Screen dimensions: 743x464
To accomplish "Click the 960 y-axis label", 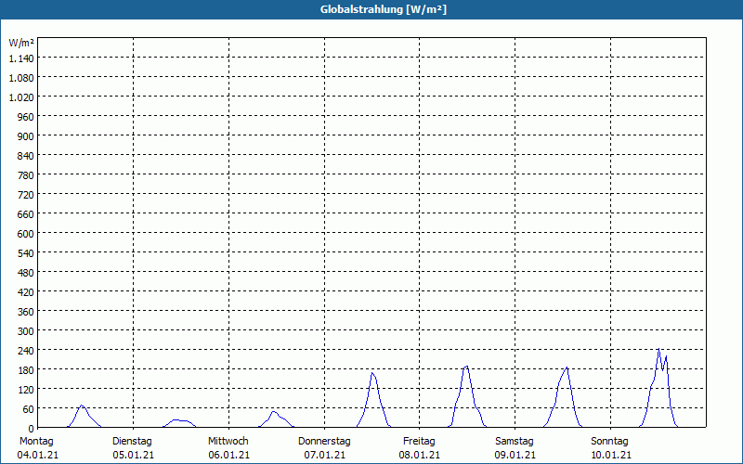I will pos(26,117).
